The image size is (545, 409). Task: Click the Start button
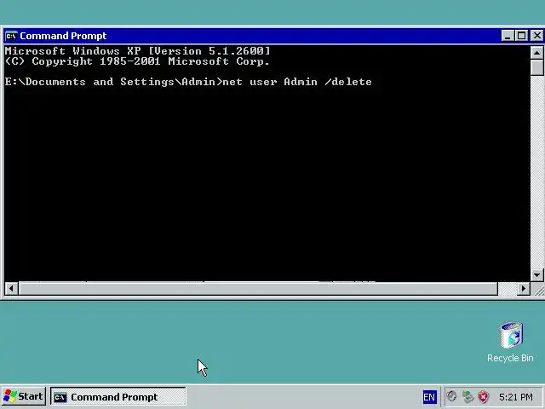coord(23,396)
